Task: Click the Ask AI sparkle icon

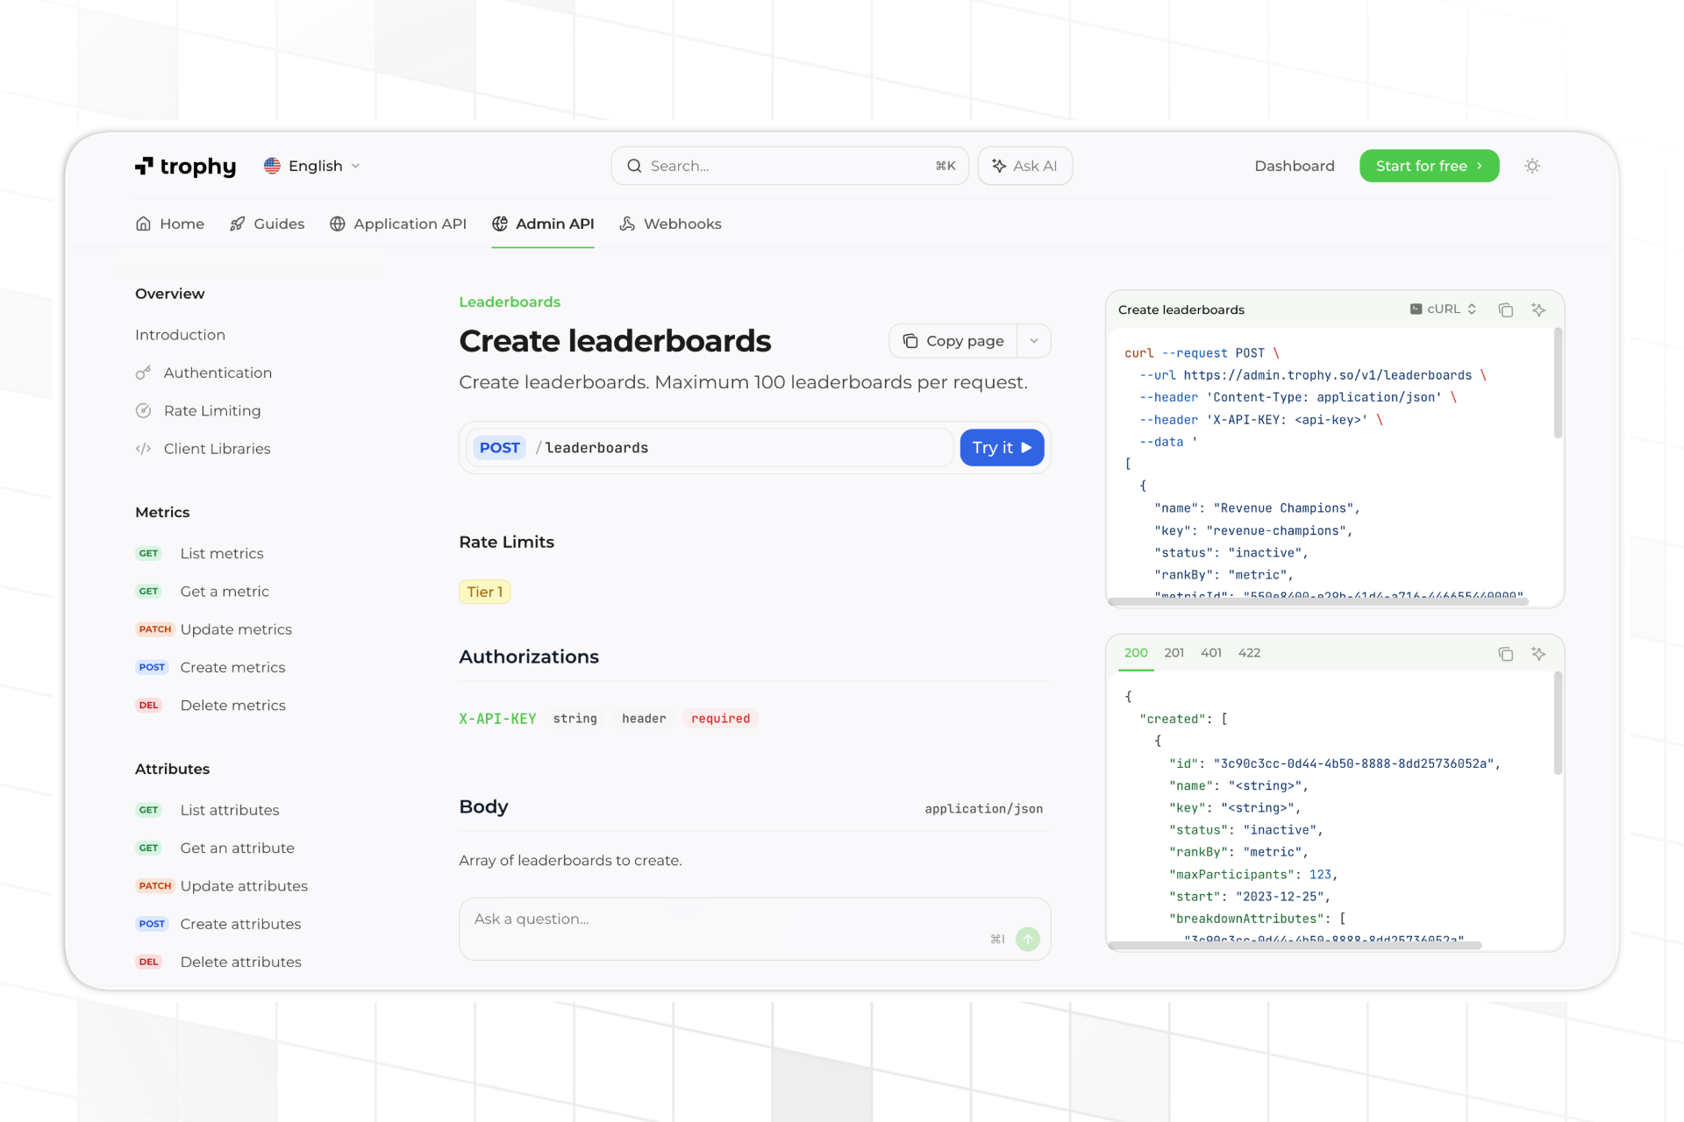Action: click(x=998, y=166)
